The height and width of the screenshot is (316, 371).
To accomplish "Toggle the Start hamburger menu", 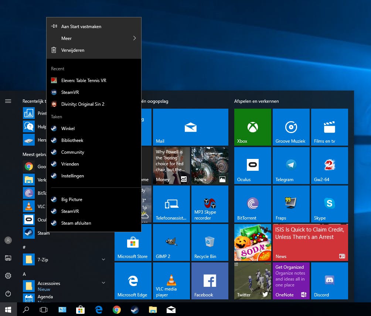I will (8, 101).
